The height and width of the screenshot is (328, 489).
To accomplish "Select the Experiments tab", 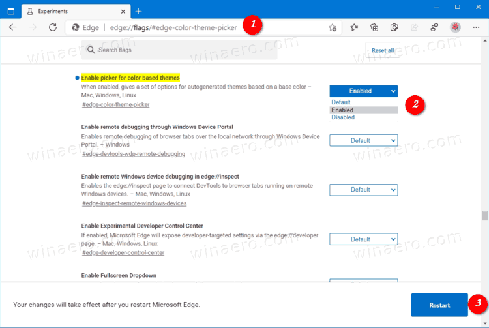I will [x=76, y=11].
